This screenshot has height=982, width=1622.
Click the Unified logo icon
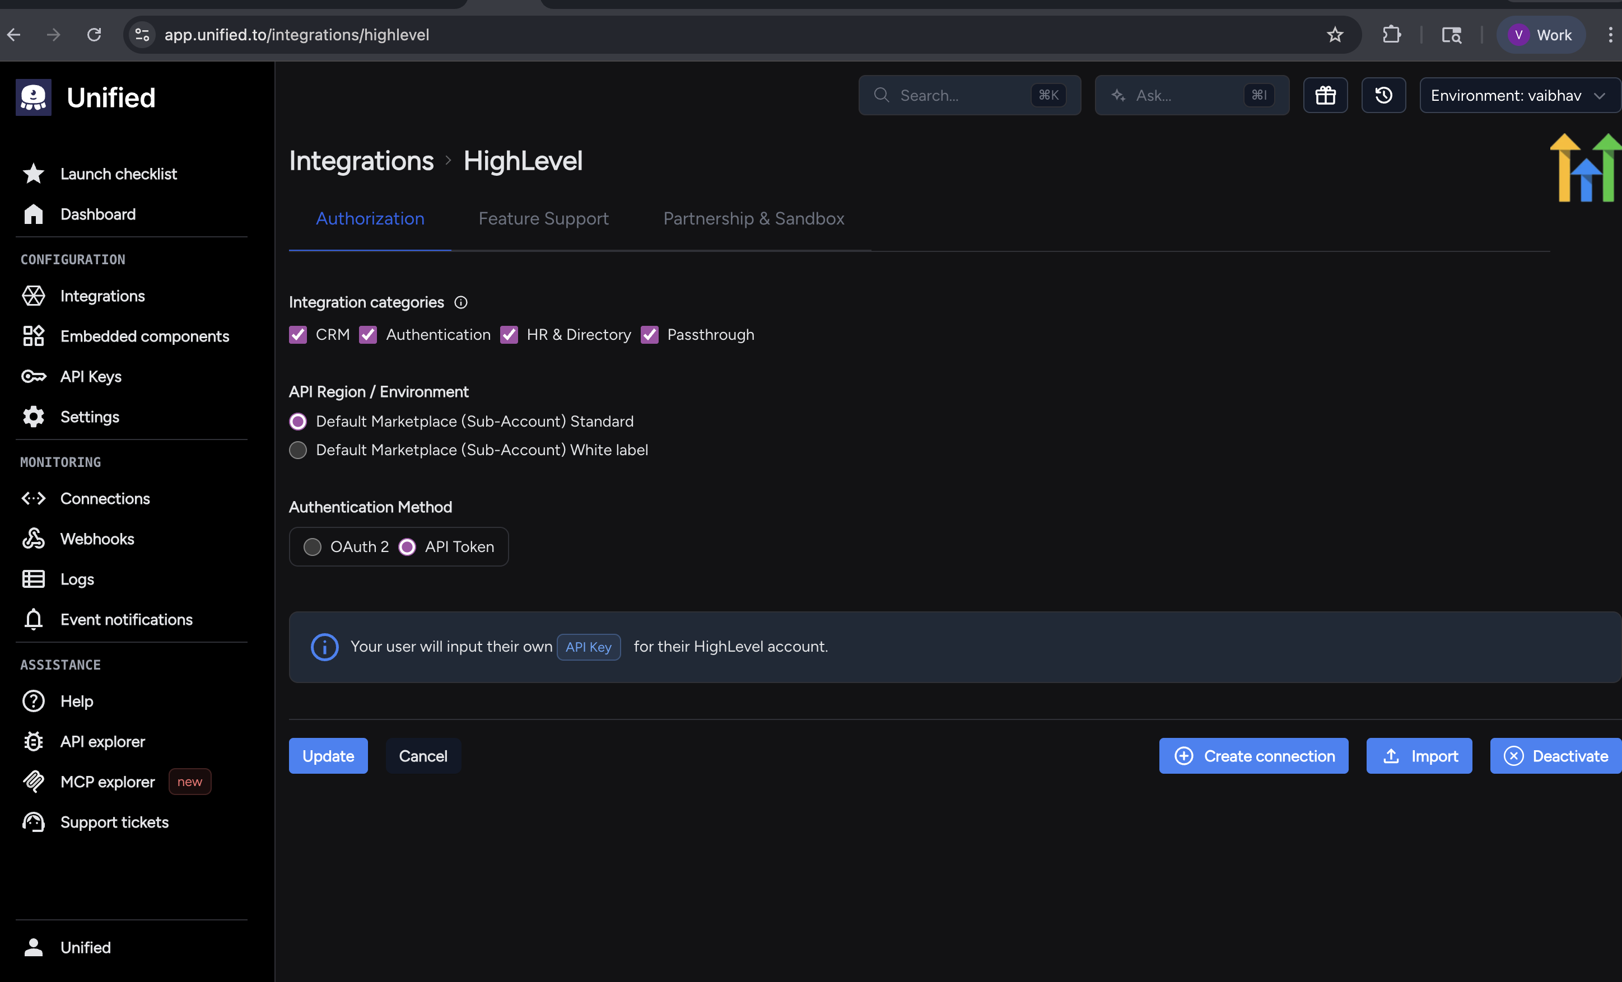[34, 97]
